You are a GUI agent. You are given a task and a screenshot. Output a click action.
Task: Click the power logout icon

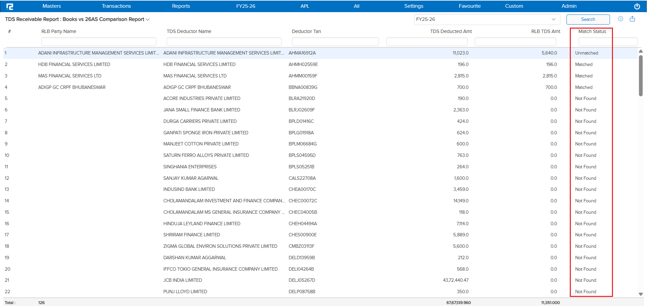[x=637, y=6]
